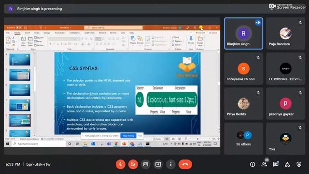Open Microsoft Teams from the taskbar
The height and width of the screenshot is (174, 309).
click(109, 144)
